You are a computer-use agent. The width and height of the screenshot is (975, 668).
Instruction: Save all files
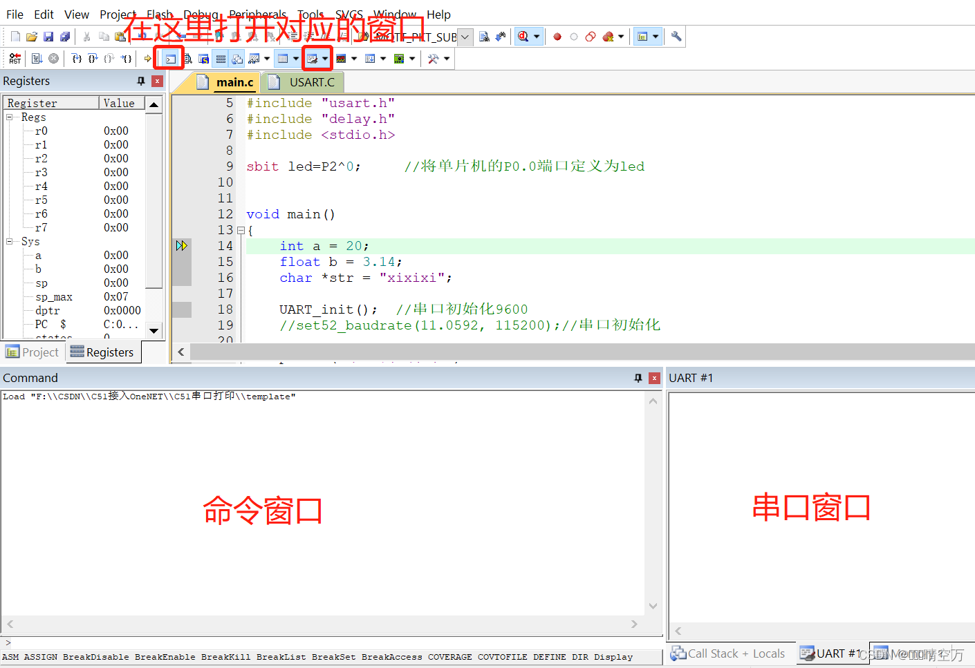pyautogui.click(x=65, y=37)
